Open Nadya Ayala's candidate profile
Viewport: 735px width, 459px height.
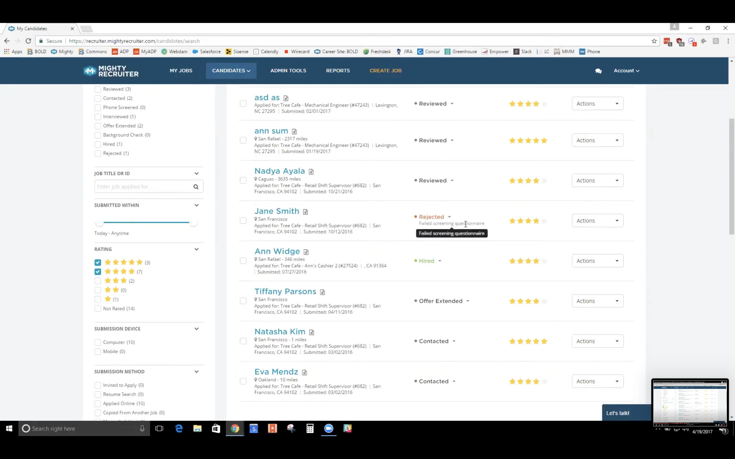tap(280, 171)
